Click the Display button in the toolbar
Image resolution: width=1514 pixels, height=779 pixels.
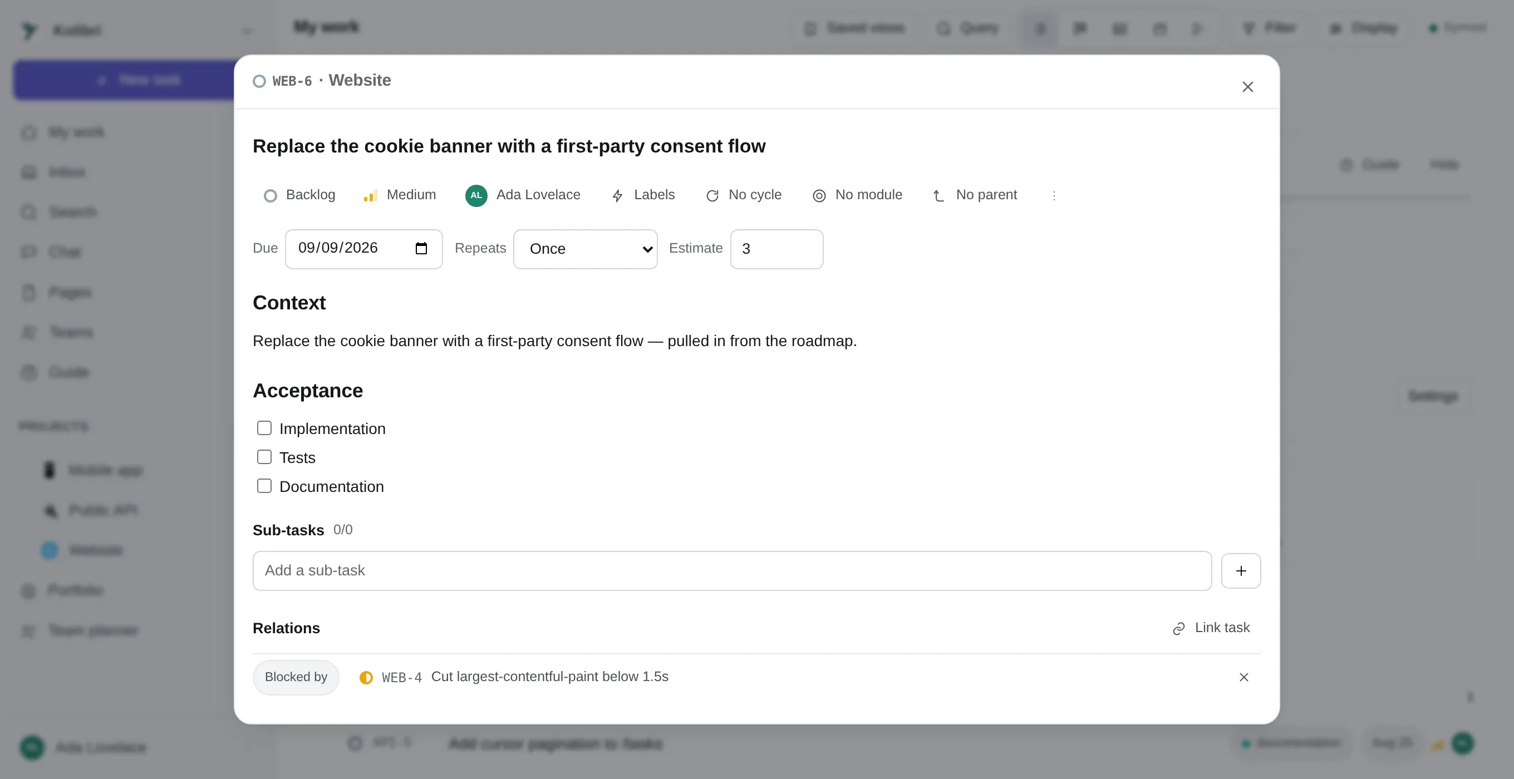point(1363,28)
